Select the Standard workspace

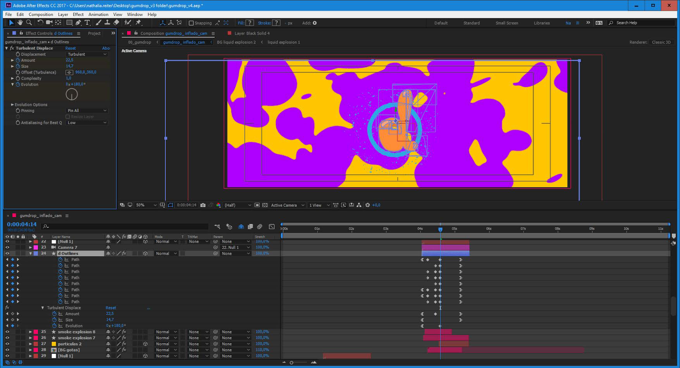click(472, 23)
